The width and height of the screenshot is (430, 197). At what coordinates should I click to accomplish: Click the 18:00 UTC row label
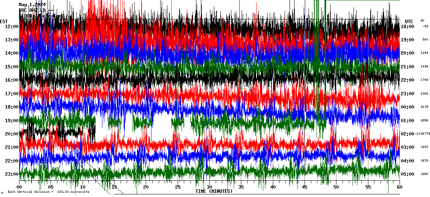[x=408, y=27]
